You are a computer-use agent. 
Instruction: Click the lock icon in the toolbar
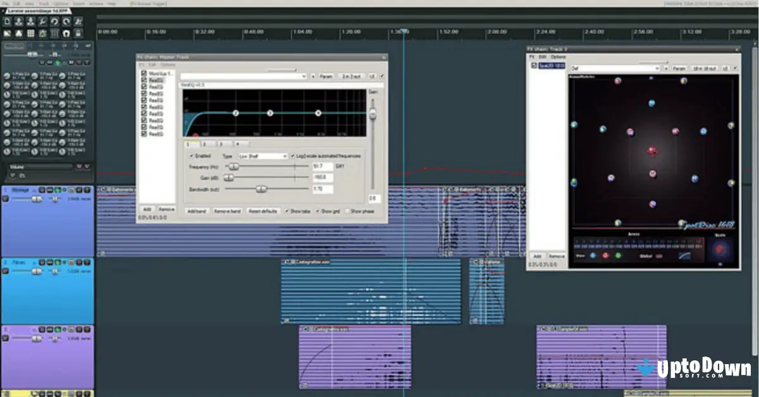[78, 33]
